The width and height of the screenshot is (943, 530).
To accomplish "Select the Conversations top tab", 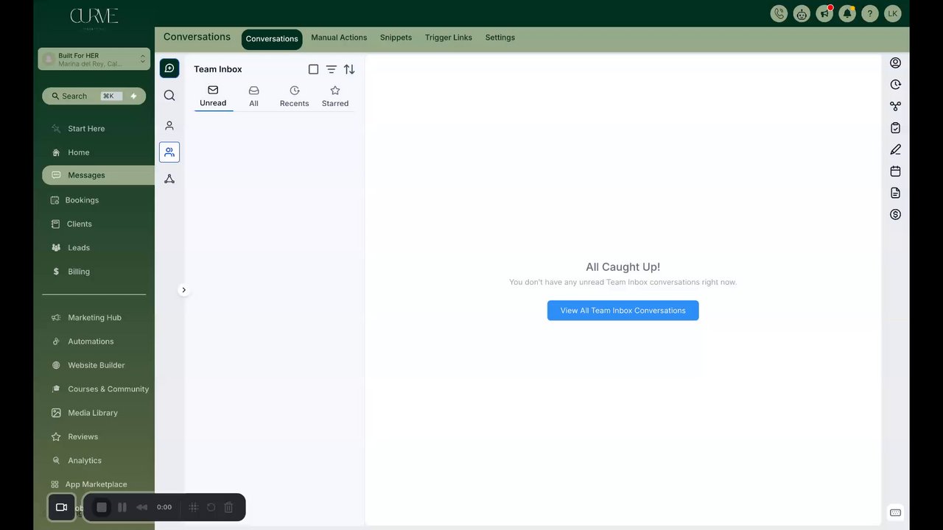I will click(272, 39).
